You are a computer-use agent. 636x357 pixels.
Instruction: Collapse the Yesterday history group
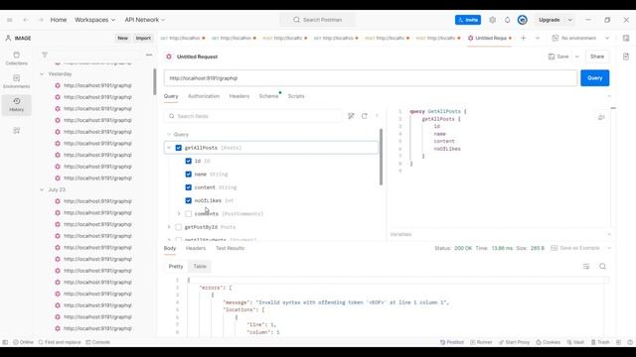(x=42, y=74)
